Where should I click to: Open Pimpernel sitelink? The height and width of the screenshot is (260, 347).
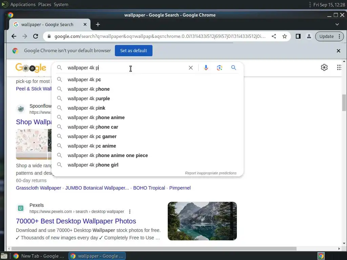click(180, 188)
